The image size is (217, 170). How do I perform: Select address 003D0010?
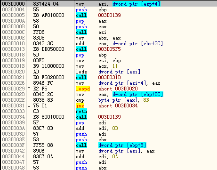tap(14, 43)
